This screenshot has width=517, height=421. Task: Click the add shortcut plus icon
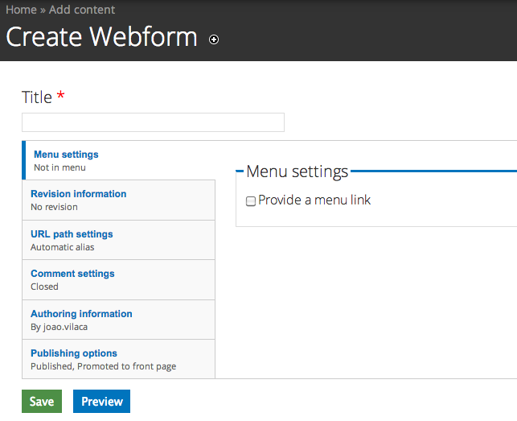214,39
